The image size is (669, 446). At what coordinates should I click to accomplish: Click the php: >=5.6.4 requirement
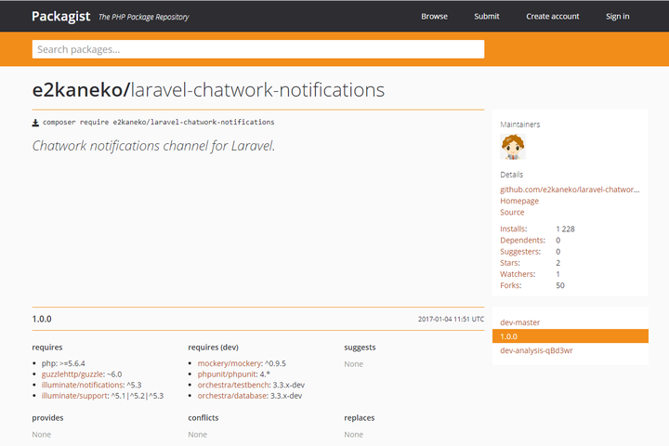(x=63, y=363)
